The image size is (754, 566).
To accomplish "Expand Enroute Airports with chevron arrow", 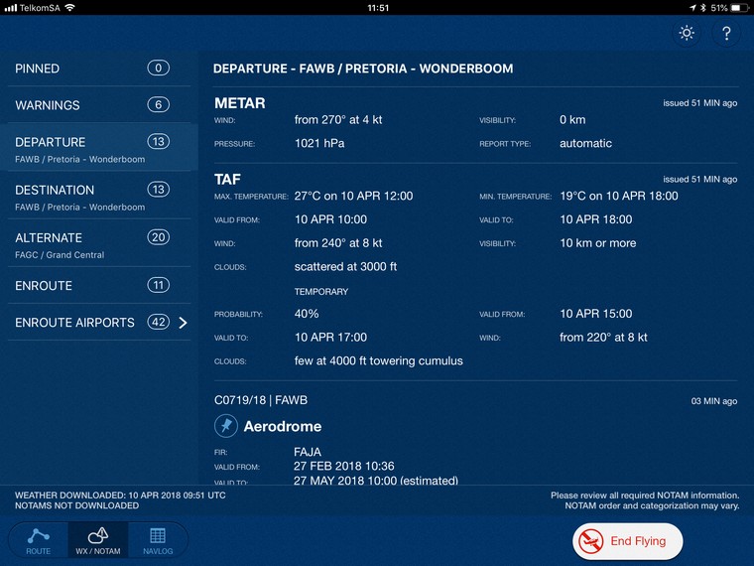I will [183, 323].
